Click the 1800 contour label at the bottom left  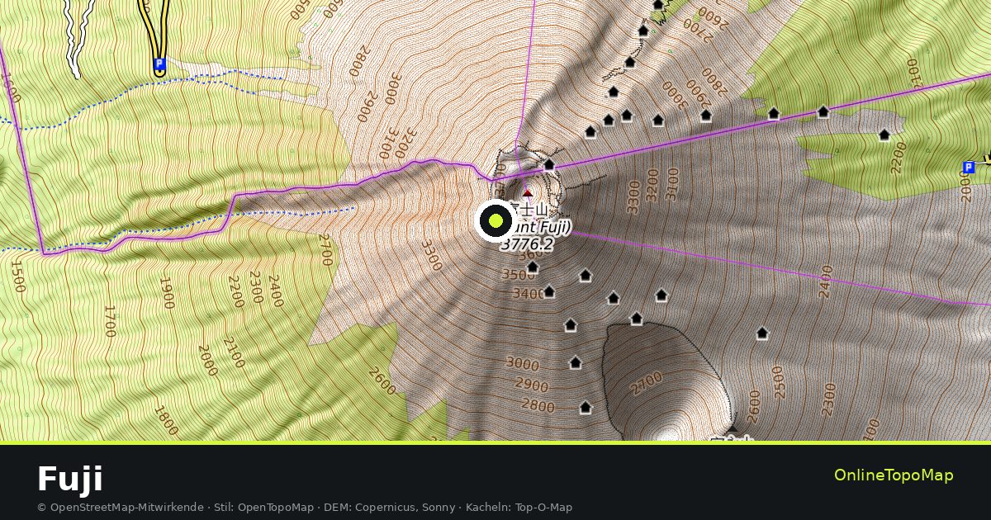tap(165, 418)
